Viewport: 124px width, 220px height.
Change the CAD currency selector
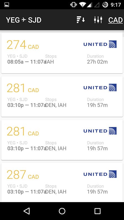coord(115,20)
